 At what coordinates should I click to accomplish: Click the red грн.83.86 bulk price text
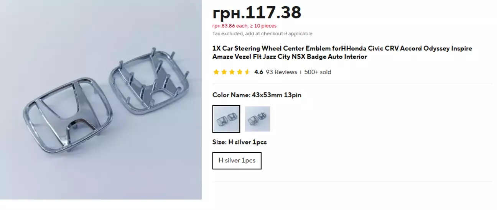pos(244,26)
